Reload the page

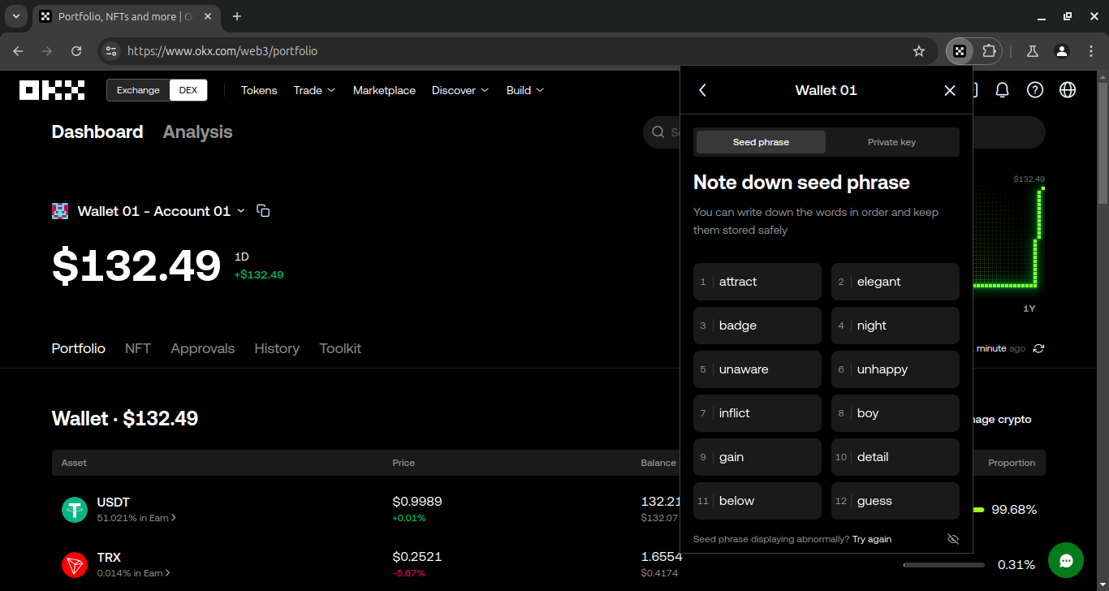click(76, 51)
